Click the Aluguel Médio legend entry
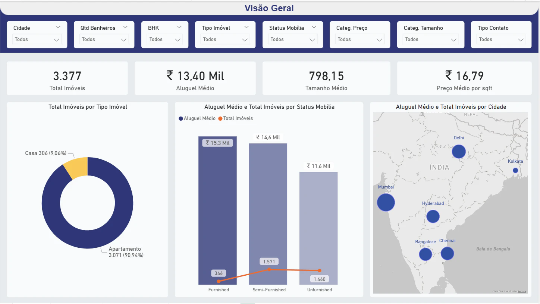Viewport: 540px width, 304px height. pyautogui.click(x=197, y=118)
